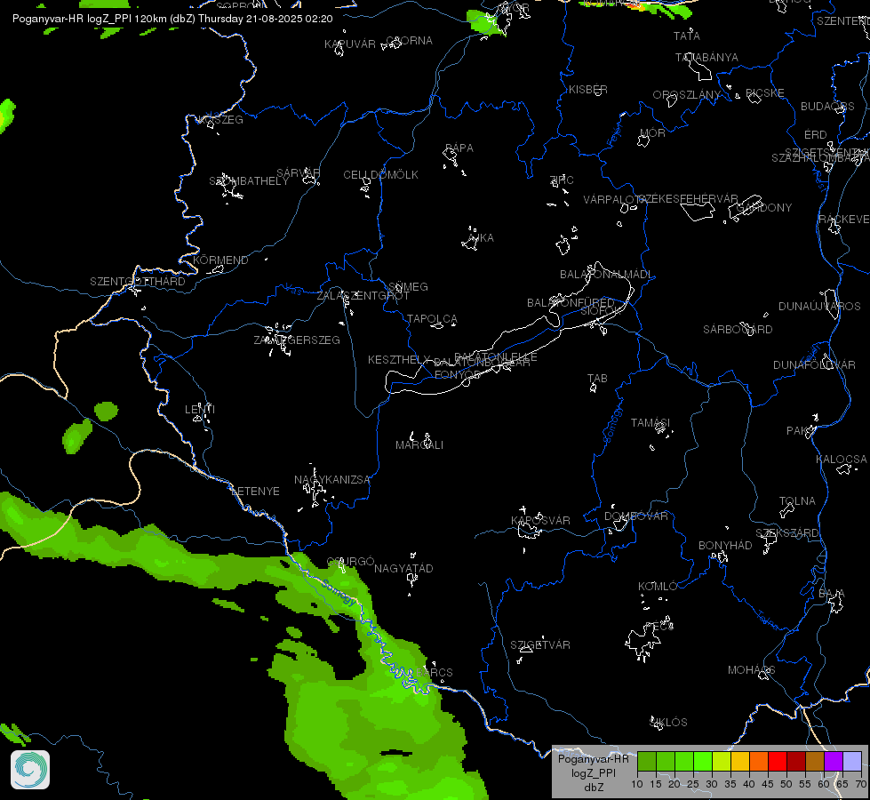This screenshot has height=800, width=870.
Task: Click the KÖRMEND town label
Action: click(x=220, y=260)
